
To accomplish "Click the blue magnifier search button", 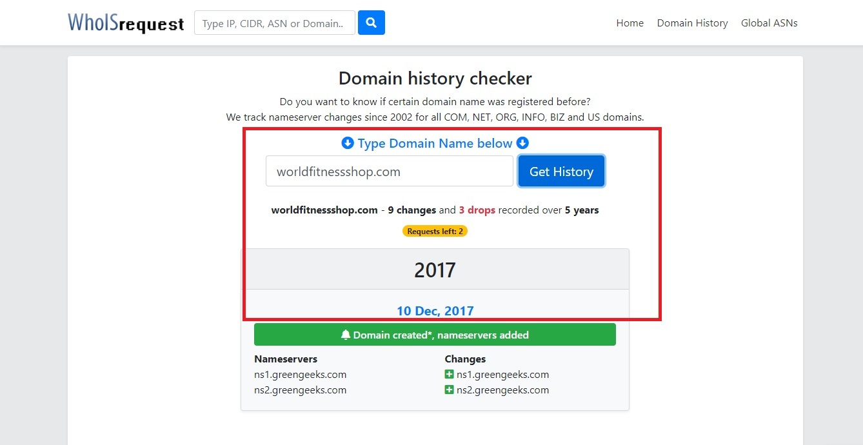I will 372,23.
